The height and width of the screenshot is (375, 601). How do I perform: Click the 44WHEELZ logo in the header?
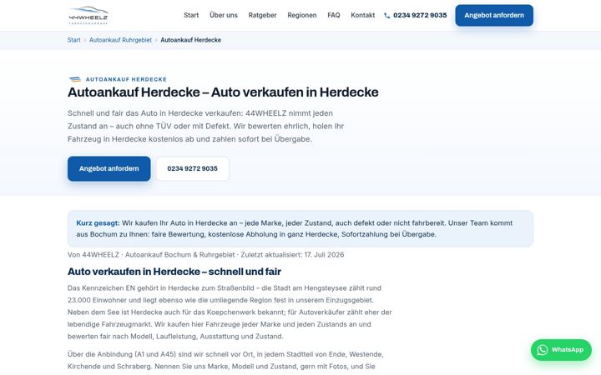(88, 15)
